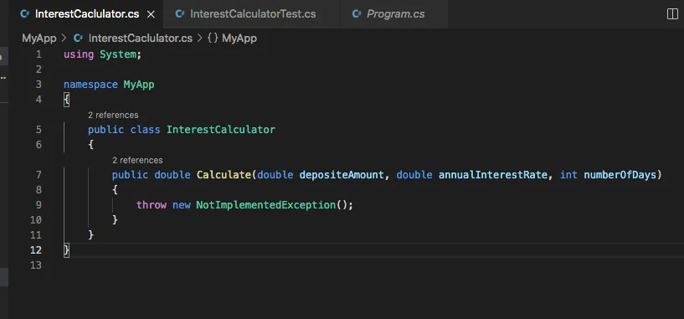Viewport: 684px width, 319px height.
Task: Expand the MyApp namespace breadcrumb
Action: click(x=239, y=39)
